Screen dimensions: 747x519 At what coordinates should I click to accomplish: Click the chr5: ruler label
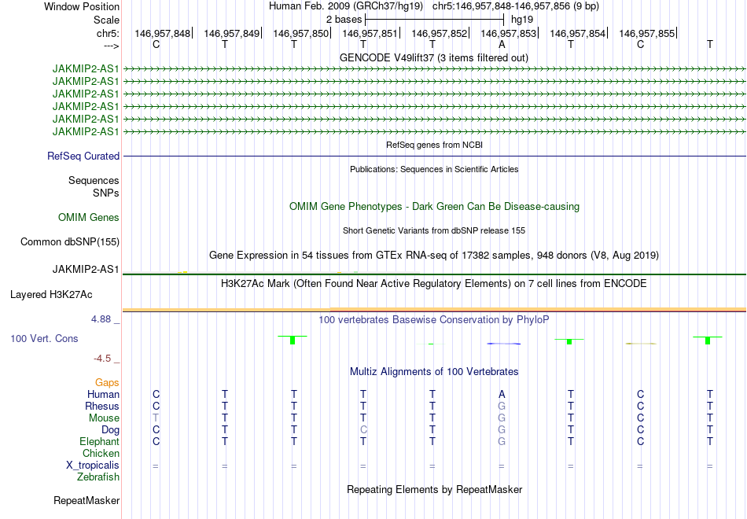point(108,33)
